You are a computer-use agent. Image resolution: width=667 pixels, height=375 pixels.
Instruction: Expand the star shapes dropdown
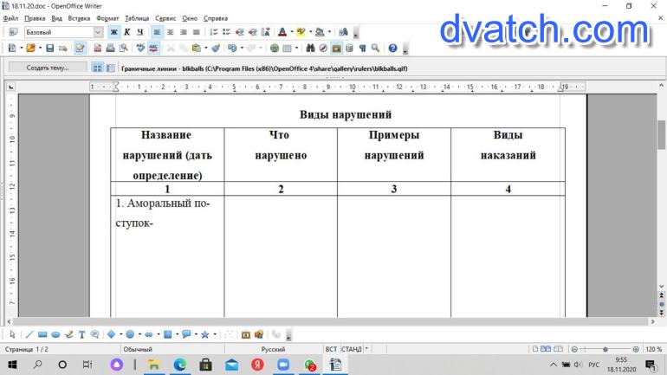[216, 333]
